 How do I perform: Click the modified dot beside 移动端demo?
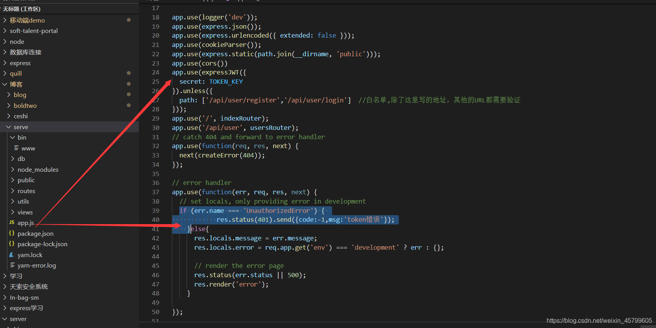[x=129, y=20]
